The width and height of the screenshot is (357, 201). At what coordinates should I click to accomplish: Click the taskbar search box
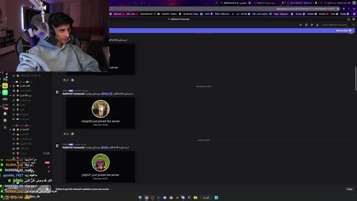[x=206, y=198]
